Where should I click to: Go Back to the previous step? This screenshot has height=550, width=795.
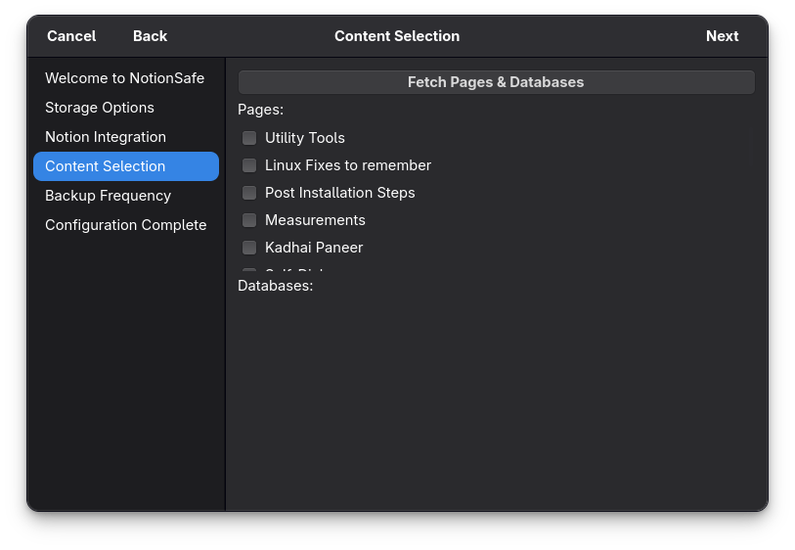click(150, 36)
